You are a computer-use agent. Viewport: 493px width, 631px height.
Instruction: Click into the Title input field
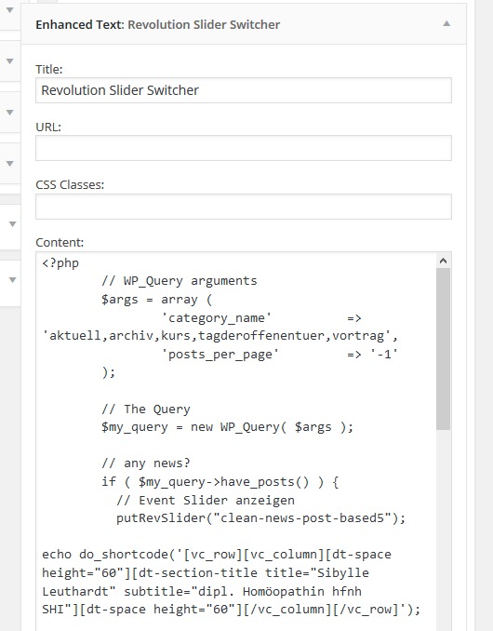point(244,90)
